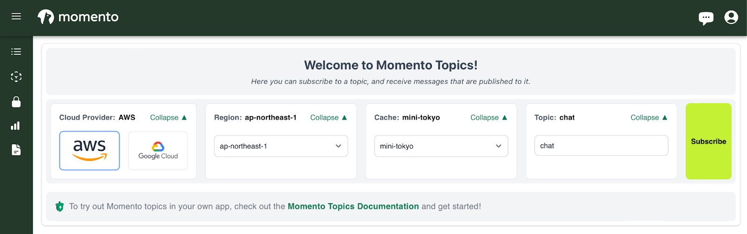Open the lock icon in the sidebar
This screenshot has width=747, height=234.
(x=16, y=102)
